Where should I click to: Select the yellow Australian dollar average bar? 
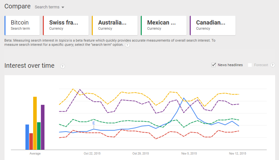[x=35, y=123]
